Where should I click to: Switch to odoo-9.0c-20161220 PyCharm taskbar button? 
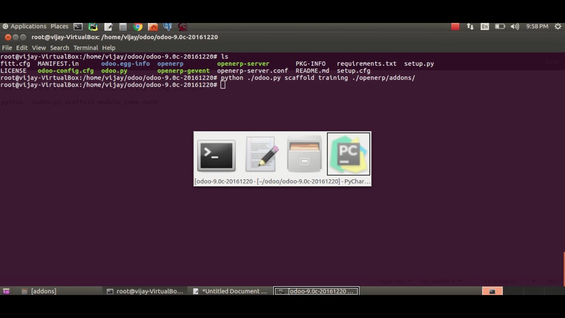[316, 291]
